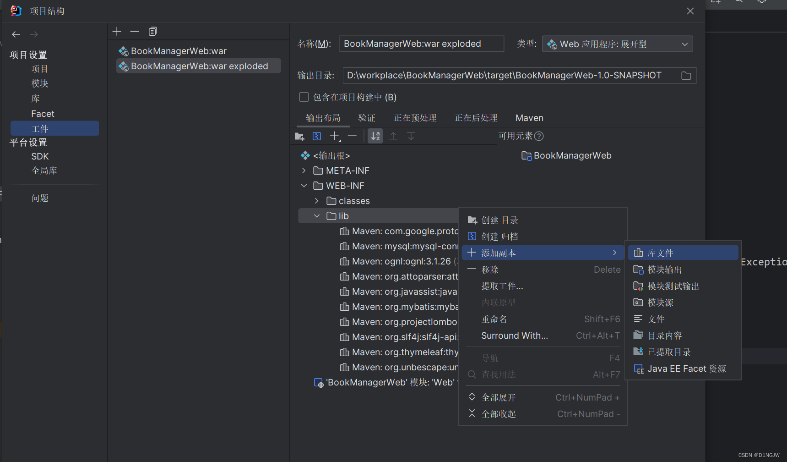Open 问题 in sidebar

(x=40, y=198)
